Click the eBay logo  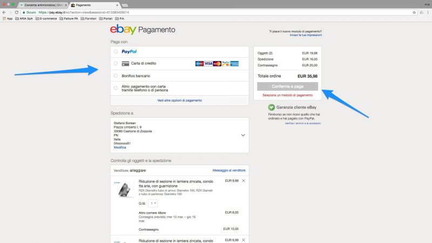click(x=123, y=30)
